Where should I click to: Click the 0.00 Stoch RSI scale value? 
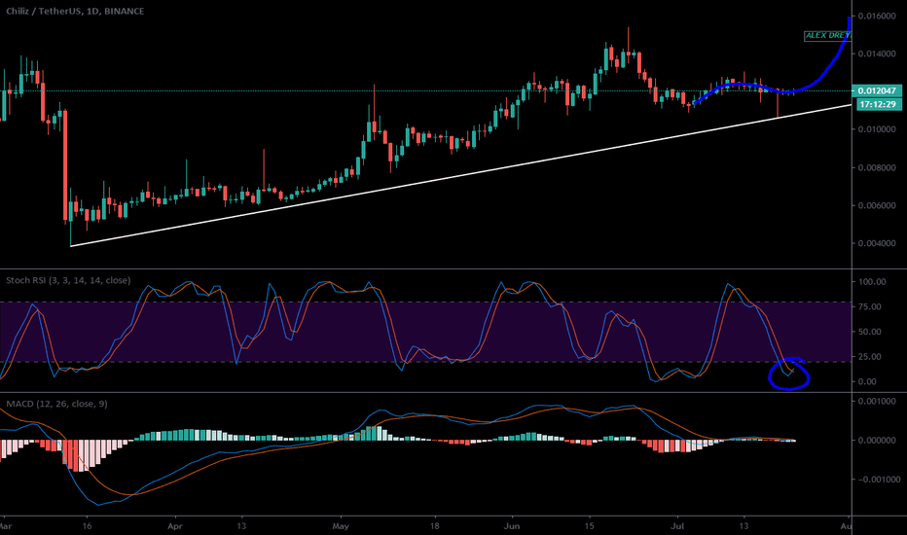(867, 381)
